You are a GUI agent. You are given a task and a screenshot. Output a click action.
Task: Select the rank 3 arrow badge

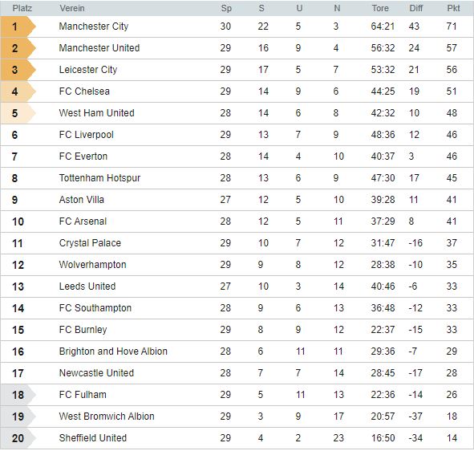18,70
